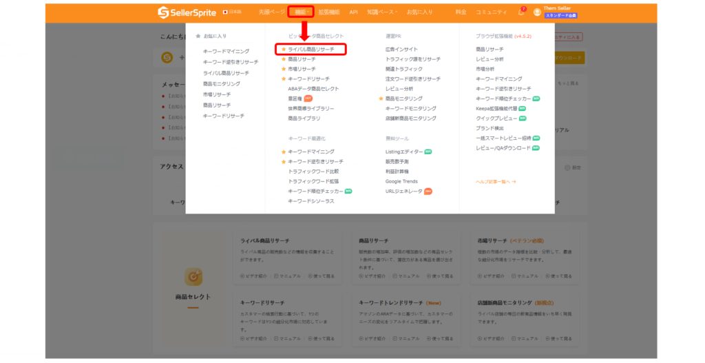The height and width of the screenshot is (363, 705).
Task: Expand the 機能 dropdown menu
Action: (x=301, y=12)
